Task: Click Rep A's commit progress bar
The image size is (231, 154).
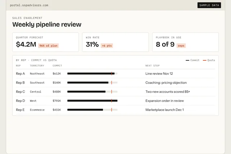Action: [x=92, y=73]
